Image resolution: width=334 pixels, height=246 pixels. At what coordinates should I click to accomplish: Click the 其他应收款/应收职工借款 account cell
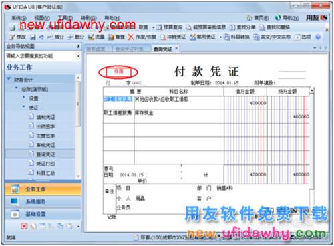pyautogui.click(x=179, y=103)
